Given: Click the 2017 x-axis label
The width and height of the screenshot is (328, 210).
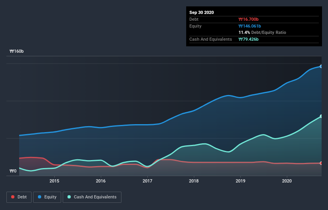Looking at the screenshot, I should click(x=147, y=181).
